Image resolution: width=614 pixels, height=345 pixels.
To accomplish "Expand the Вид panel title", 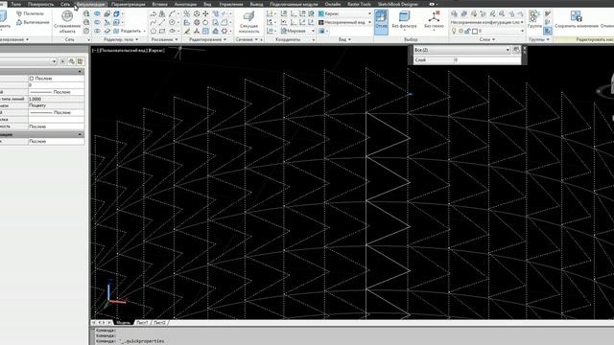I will (x=344, y=39).
